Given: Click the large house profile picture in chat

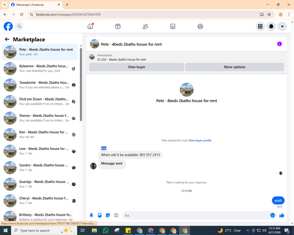Looking at the screenshot, I should coord(186,89).
